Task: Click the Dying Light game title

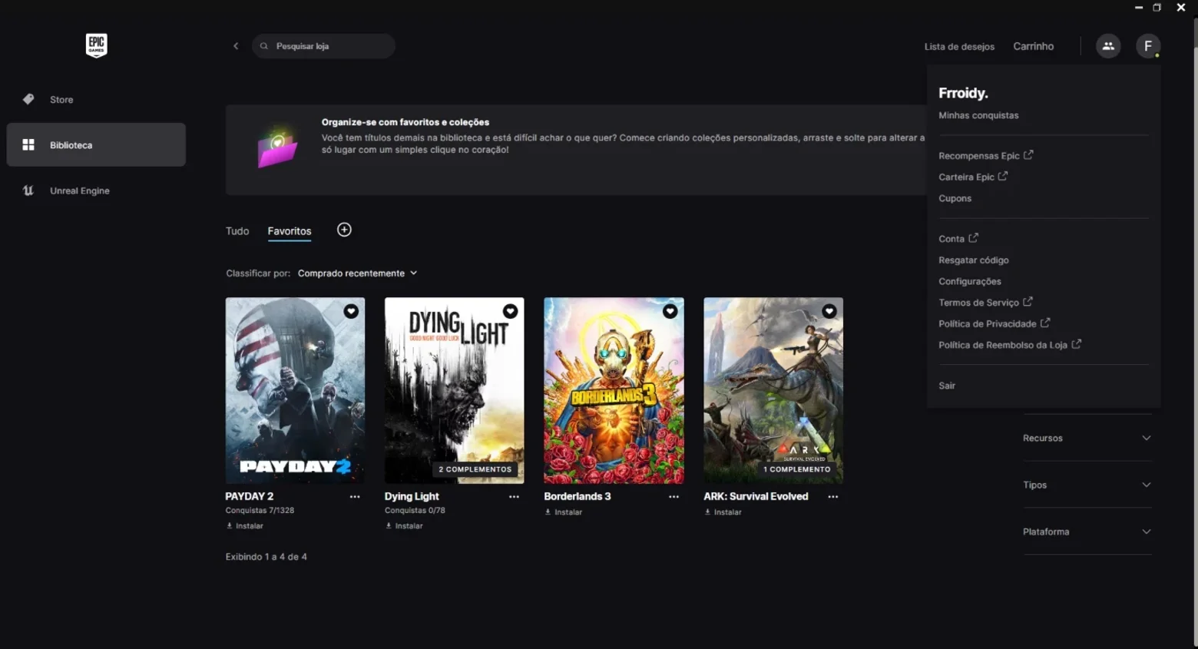Action: point(412,496)
